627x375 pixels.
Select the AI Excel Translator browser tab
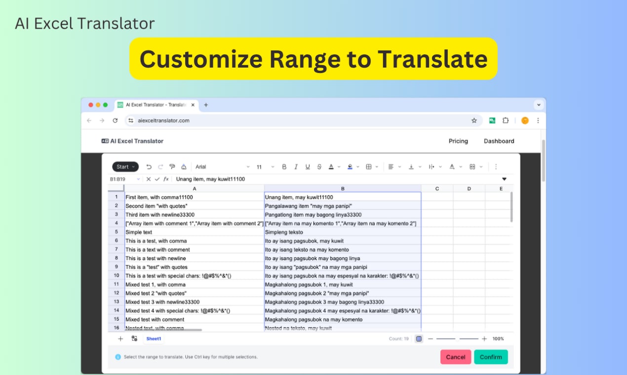click(156, 105)
